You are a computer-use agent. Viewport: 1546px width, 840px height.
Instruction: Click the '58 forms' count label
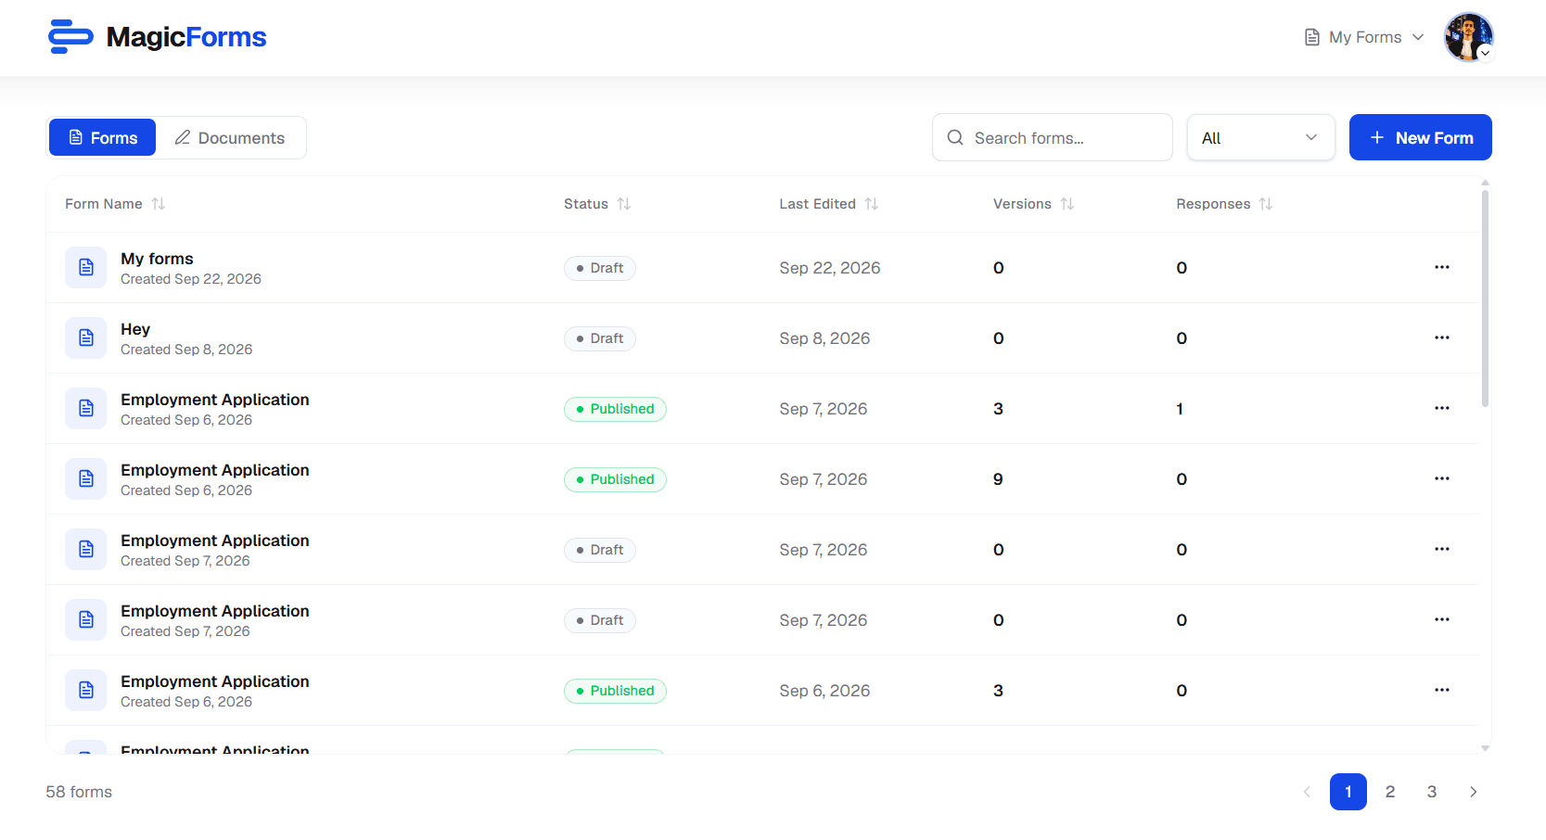click(x=79, y=792)
